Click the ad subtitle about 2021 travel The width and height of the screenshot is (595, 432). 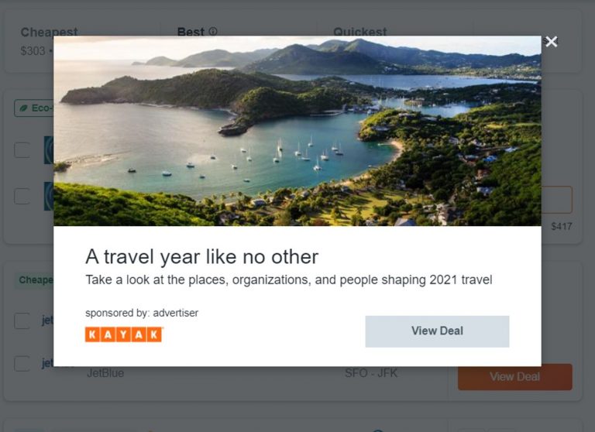click(x=289, y=280)
